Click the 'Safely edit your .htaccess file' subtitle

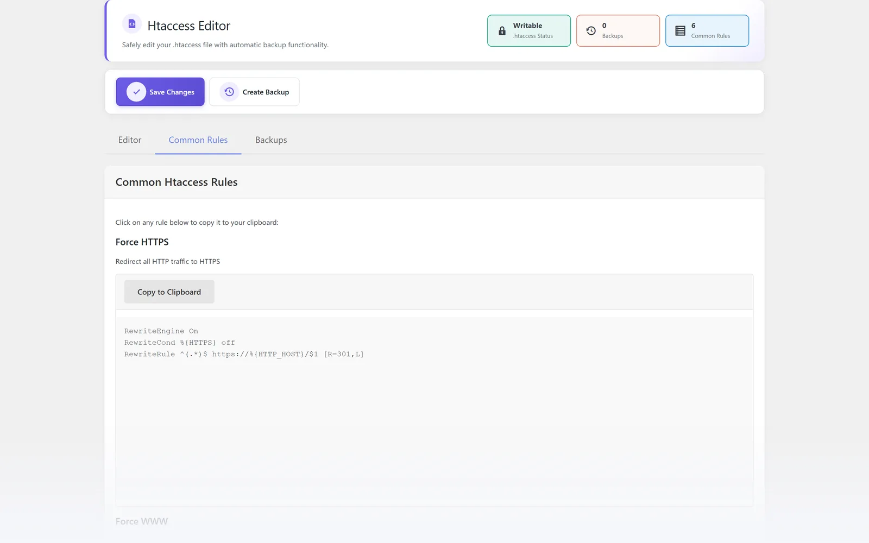(225, 45)
